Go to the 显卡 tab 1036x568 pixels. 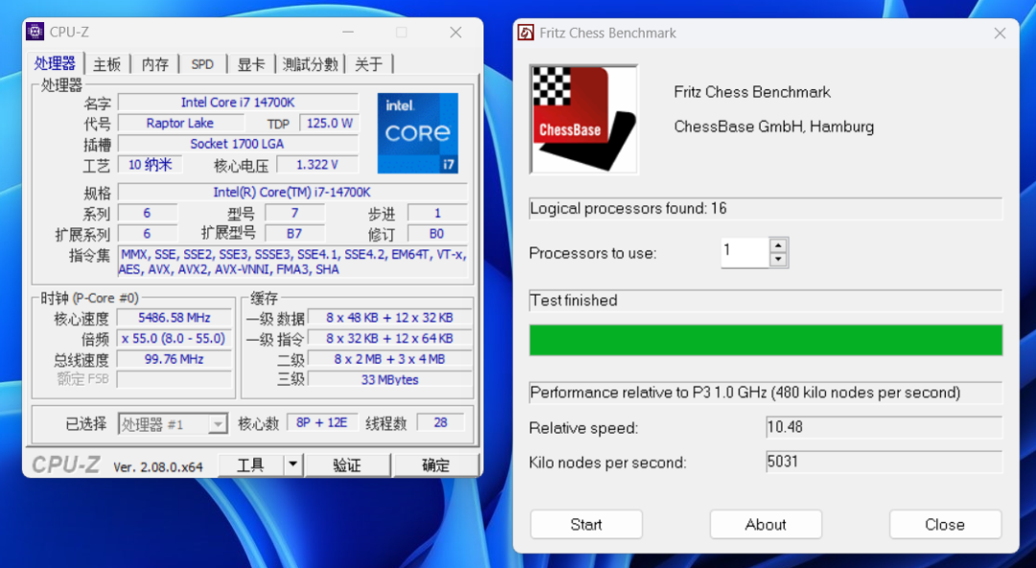251,64
